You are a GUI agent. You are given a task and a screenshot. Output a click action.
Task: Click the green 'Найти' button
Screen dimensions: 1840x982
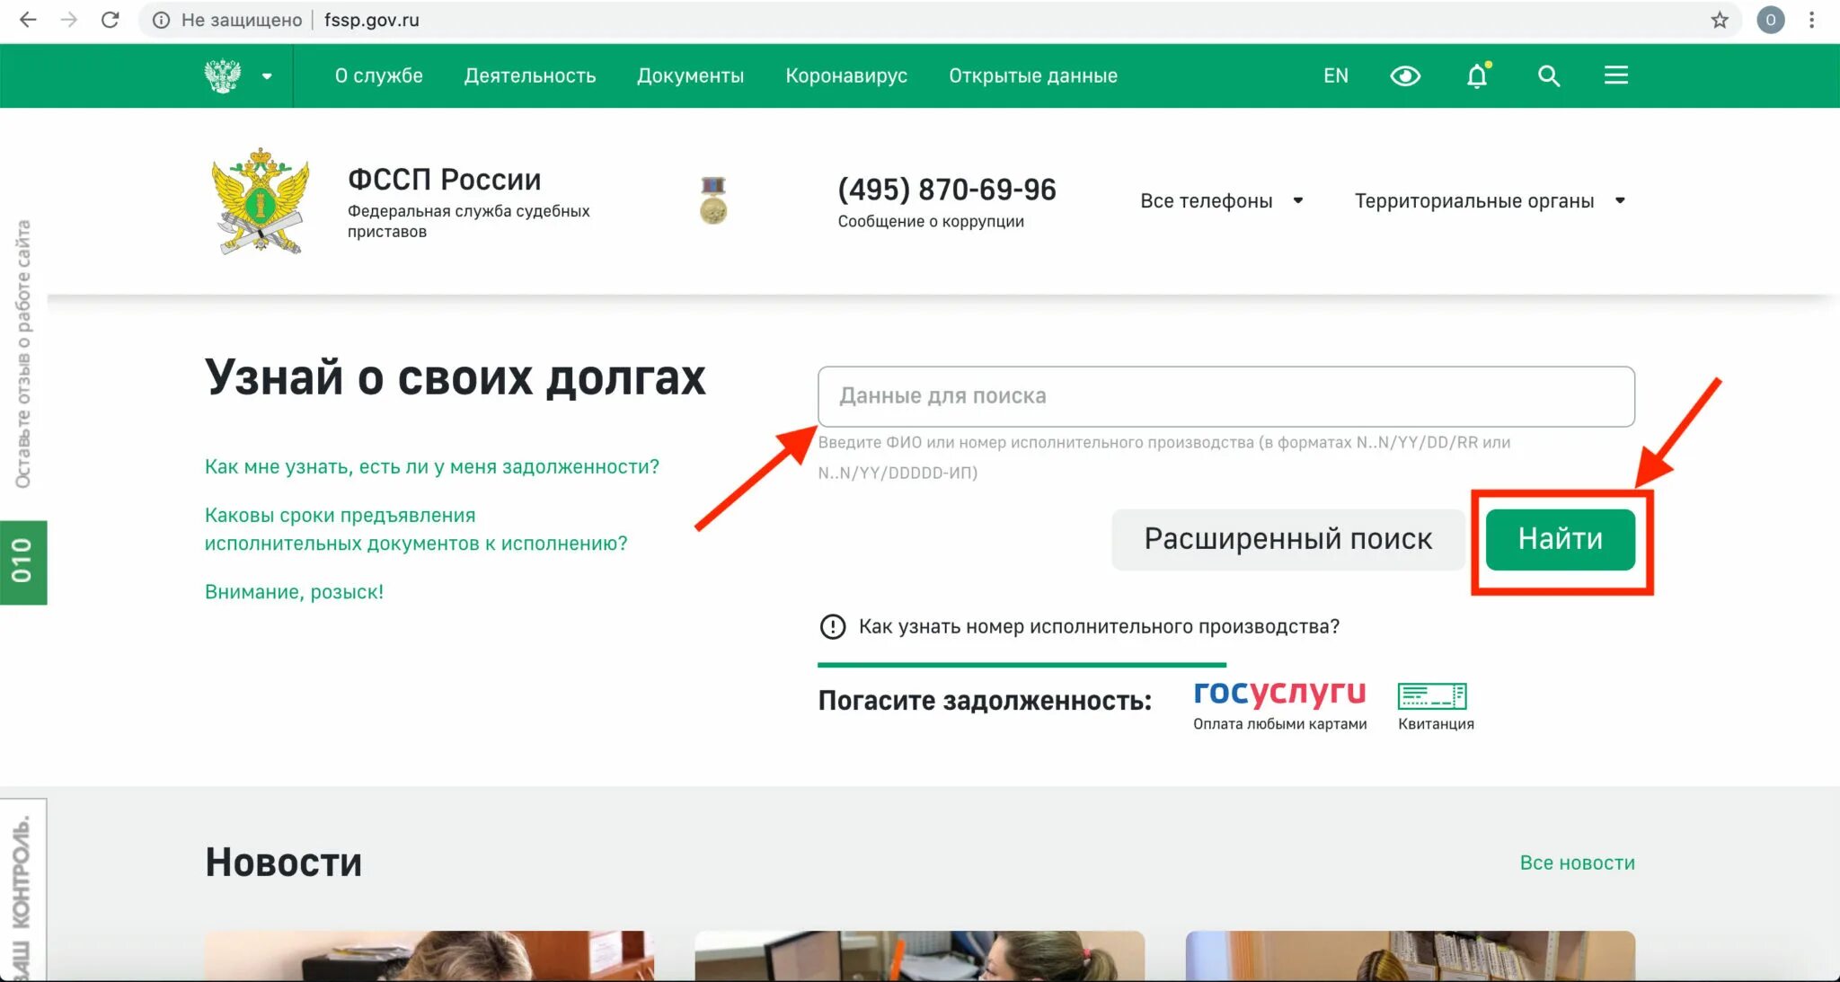tap(1561, 539)
